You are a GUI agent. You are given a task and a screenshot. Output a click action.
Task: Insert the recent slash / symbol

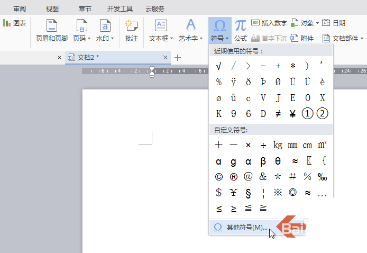coord(233,66)
